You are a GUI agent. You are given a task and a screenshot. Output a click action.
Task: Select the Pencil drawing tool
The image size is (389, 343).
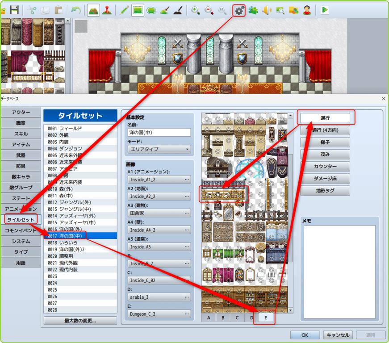click(x=124, y=10)
